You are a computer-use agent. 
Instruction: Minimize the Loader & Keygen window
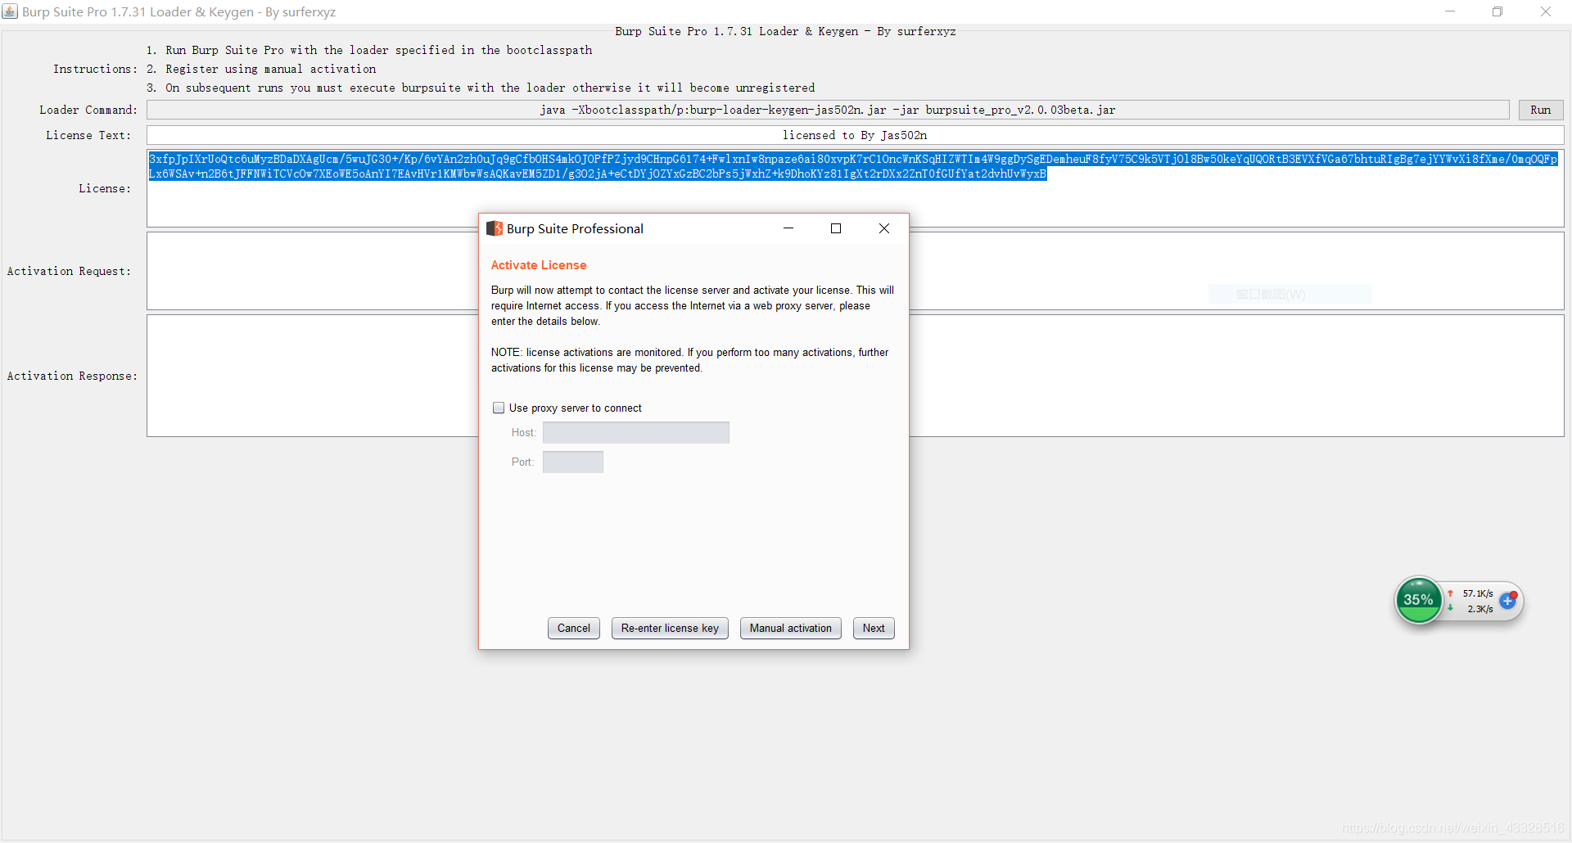1450,11
